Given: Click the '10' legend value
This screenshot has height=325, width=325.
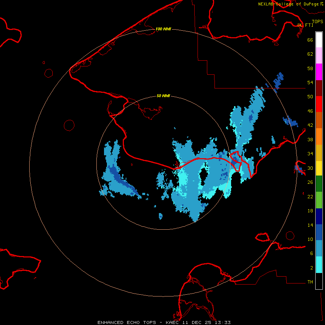Looking at the screenshot, I should point(310,239).
